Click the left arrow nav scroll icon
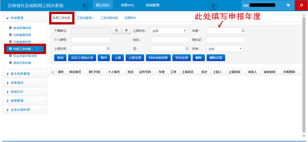 pyautogui.click(x=84, y=5)
